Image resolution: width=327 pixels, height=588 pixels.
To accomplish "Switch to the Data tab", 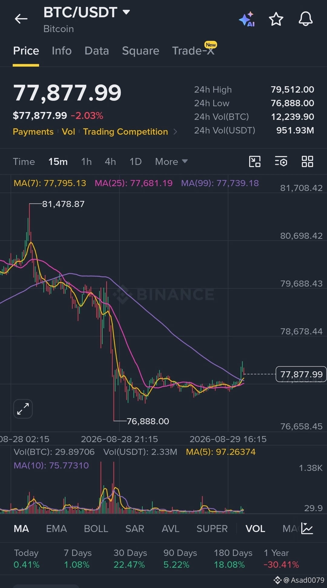I will click(97, 51).
